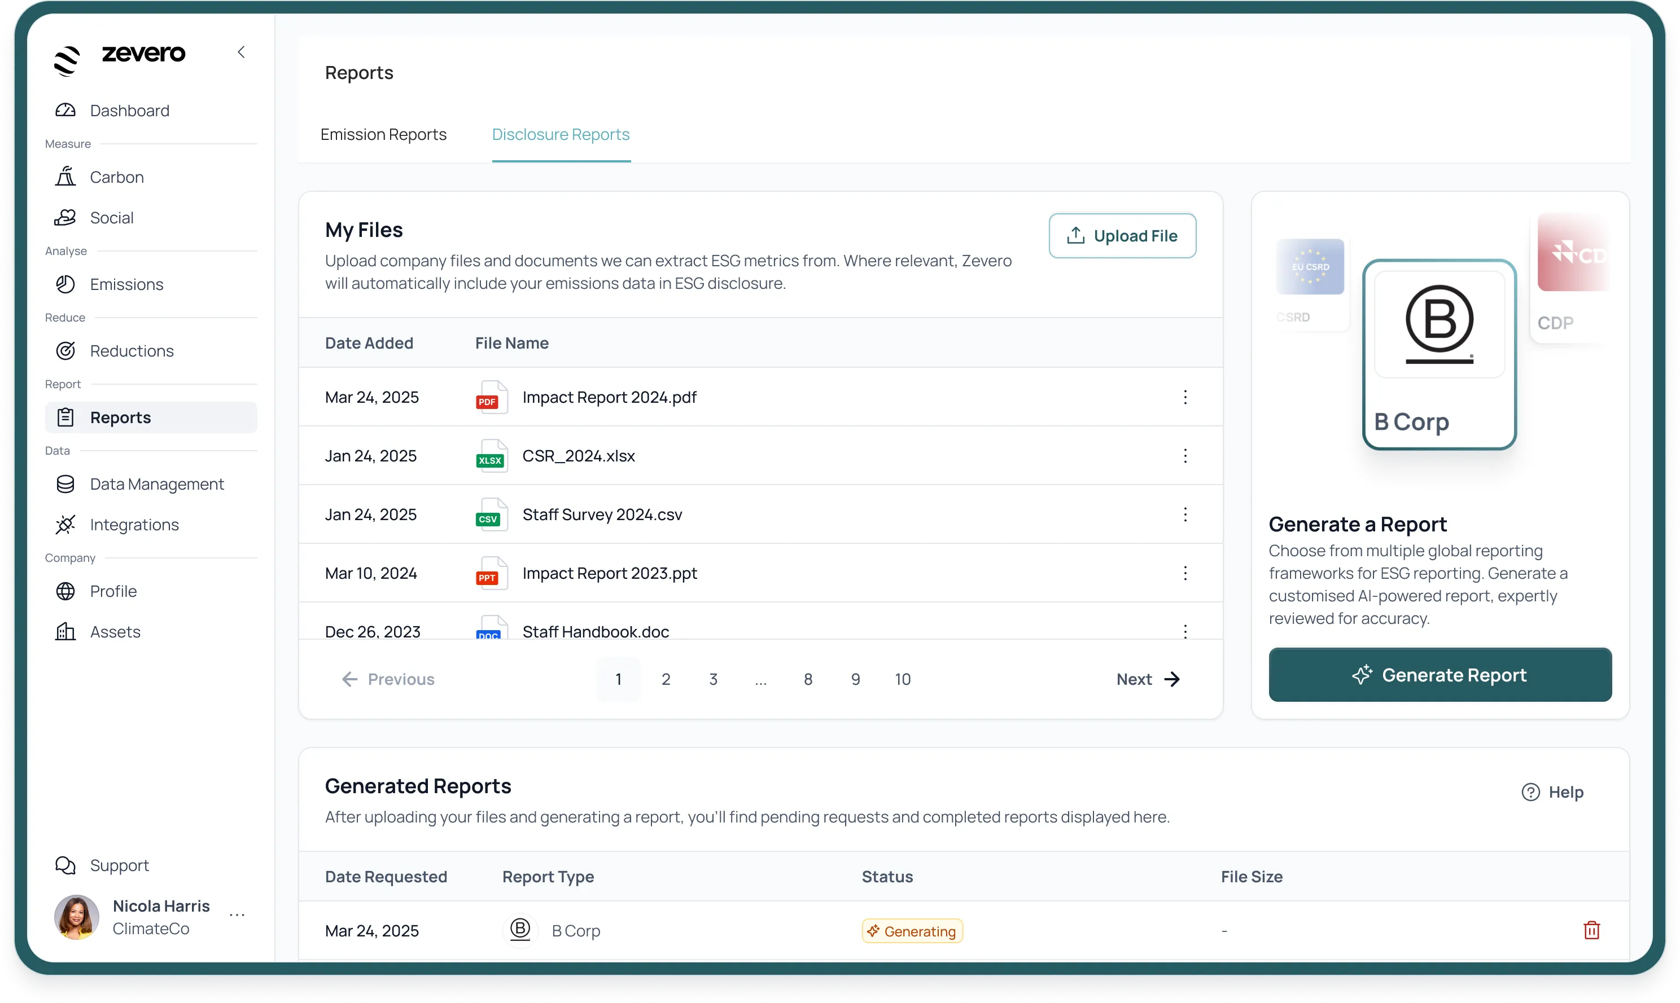Open options menu for CSR_2024.xlsx
The width and height of the screenshot is (1680, 1003).
point(1185,456)
